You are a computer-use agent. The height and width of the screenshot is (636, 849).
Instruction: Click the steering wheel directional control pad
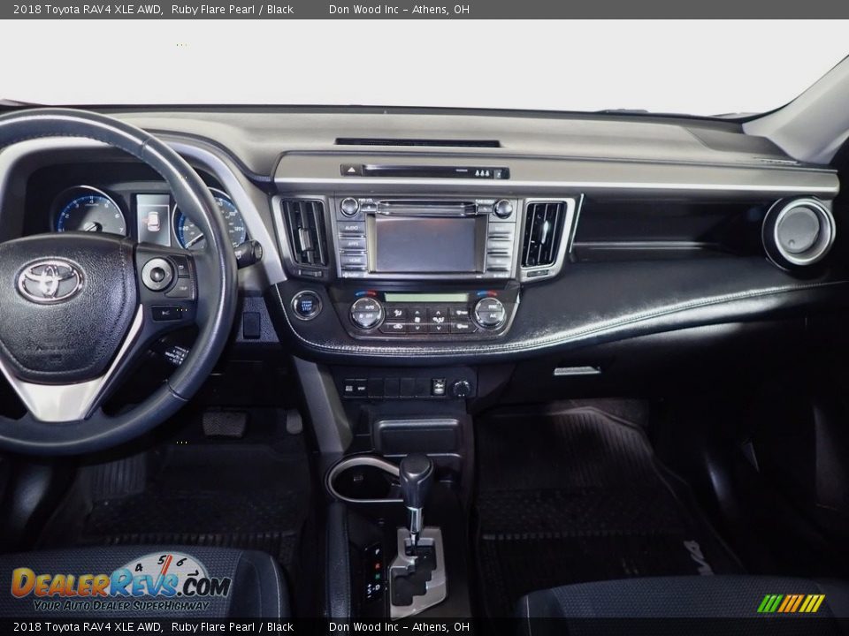coord(157,274)
